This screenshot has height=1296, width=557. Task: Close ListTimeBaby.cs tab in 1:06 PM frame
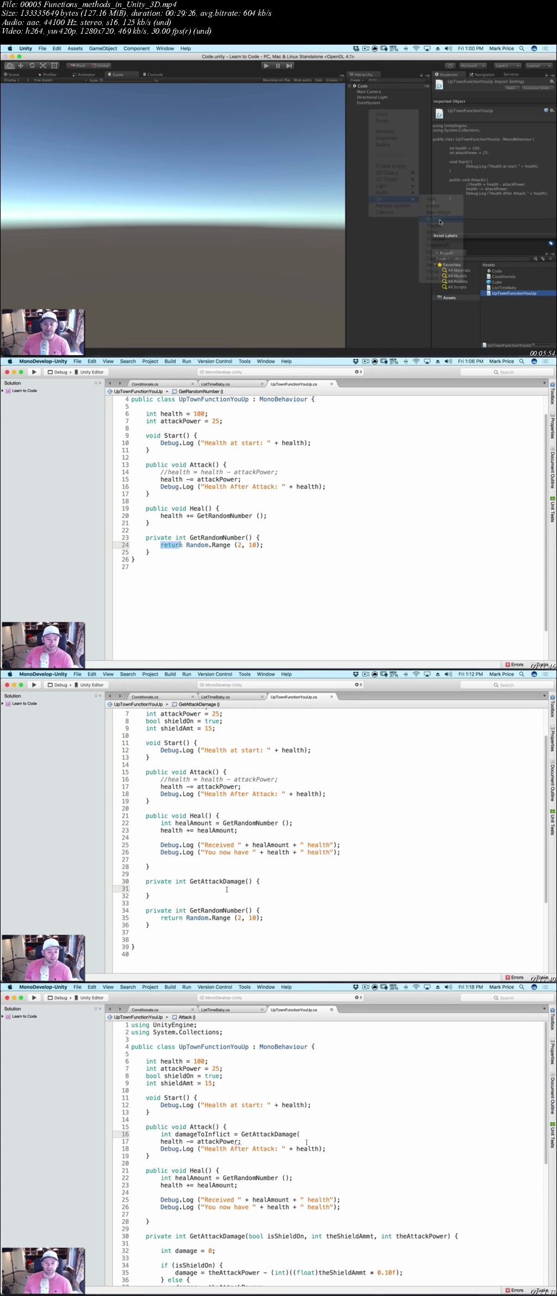point(262,384)
